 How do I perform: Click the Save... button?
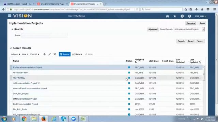[200, 41]
